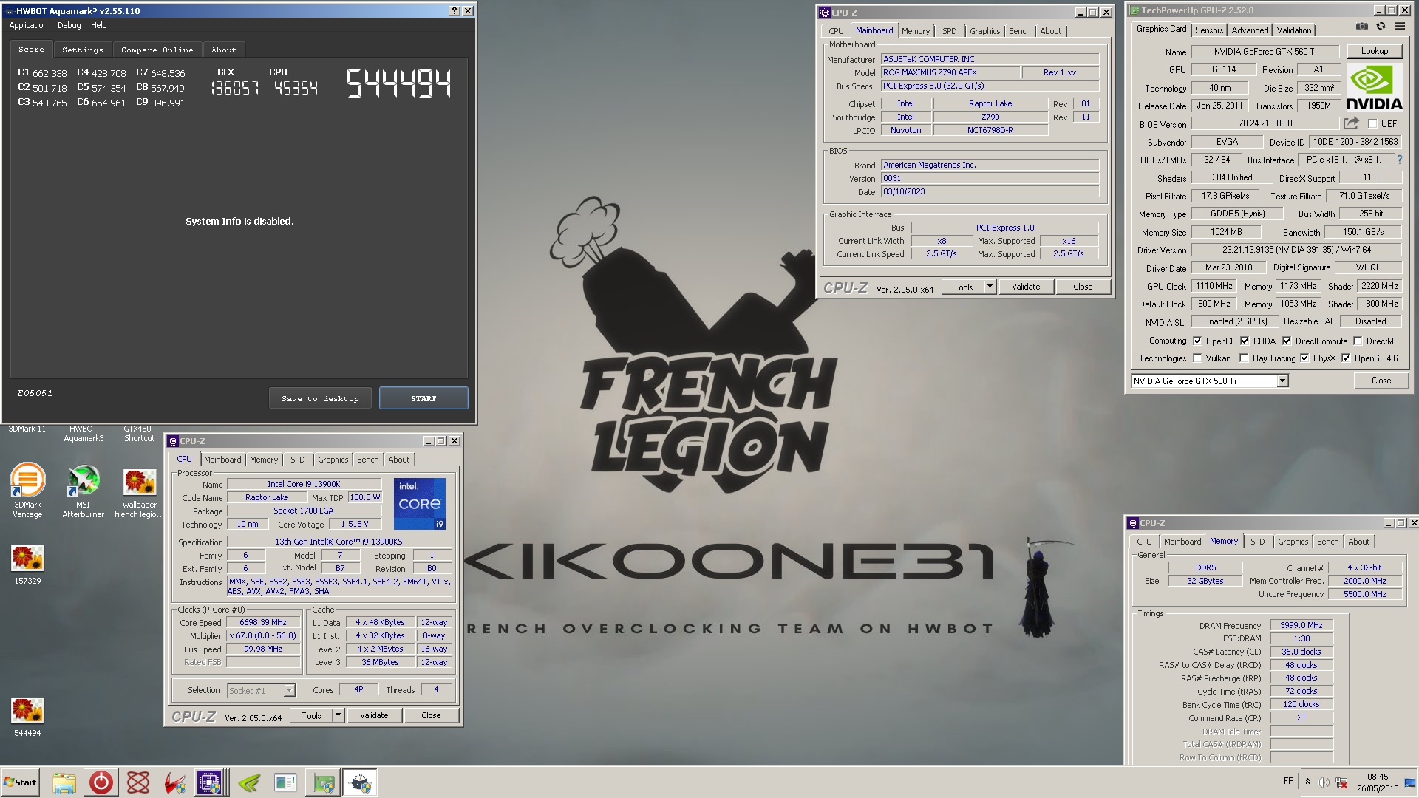Click Validate in CPU-Z CPU window
1419x798 pixels.
click(x=373, y=715)
